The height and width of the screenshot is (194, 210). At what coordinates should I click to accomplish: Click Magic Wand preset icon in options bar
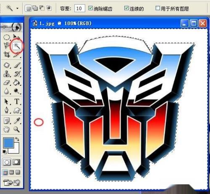tap(10, 8)
